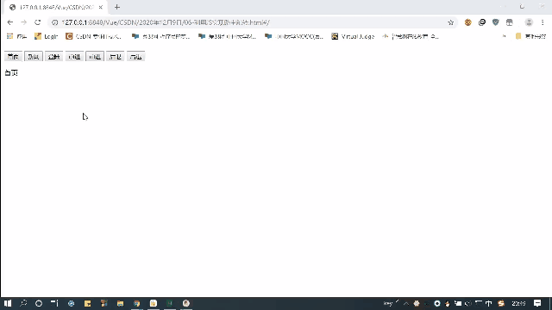Click the sixth page button in the row

[115, 56]
